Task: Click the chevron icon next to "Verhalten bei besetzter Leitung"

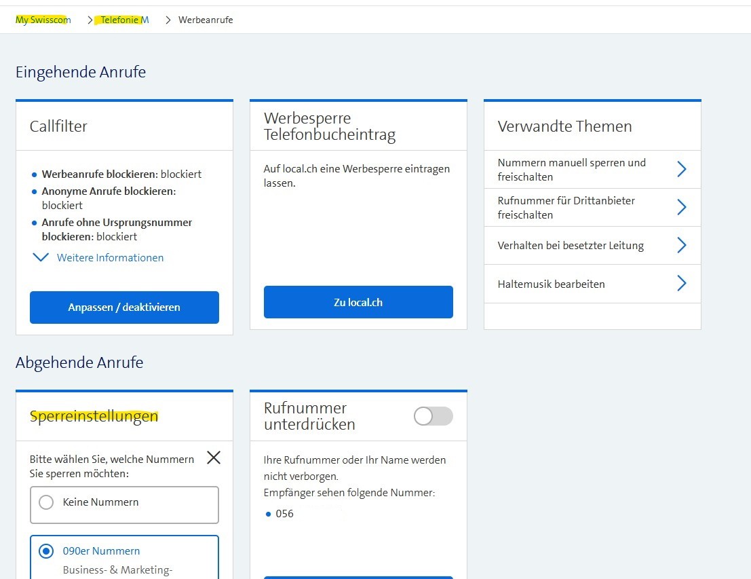Action: pyautogui.click(x=682, y=245)
